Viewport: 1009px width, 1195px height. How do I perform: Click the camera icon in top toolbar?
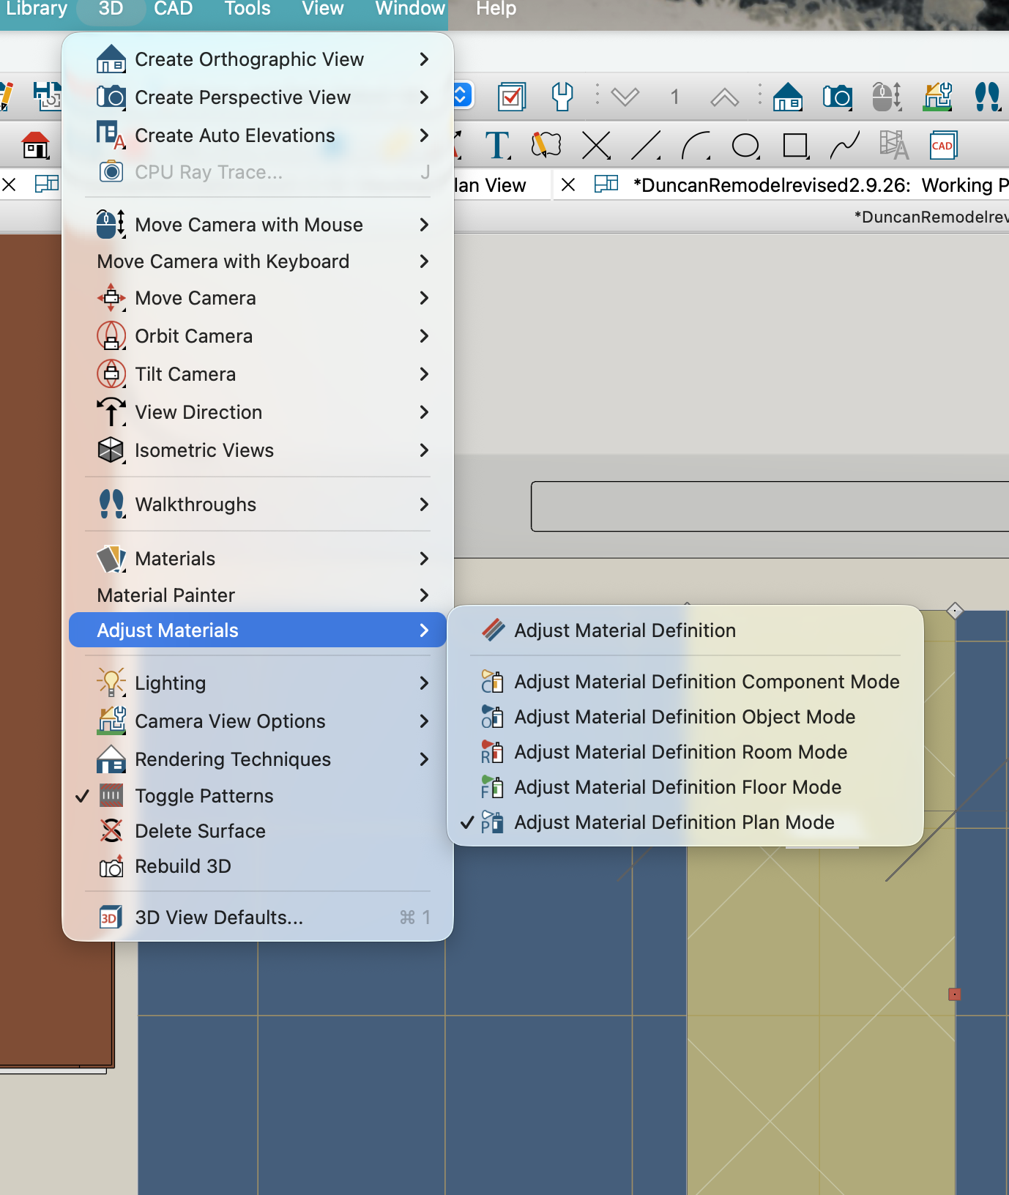click(x=837, y=96)
